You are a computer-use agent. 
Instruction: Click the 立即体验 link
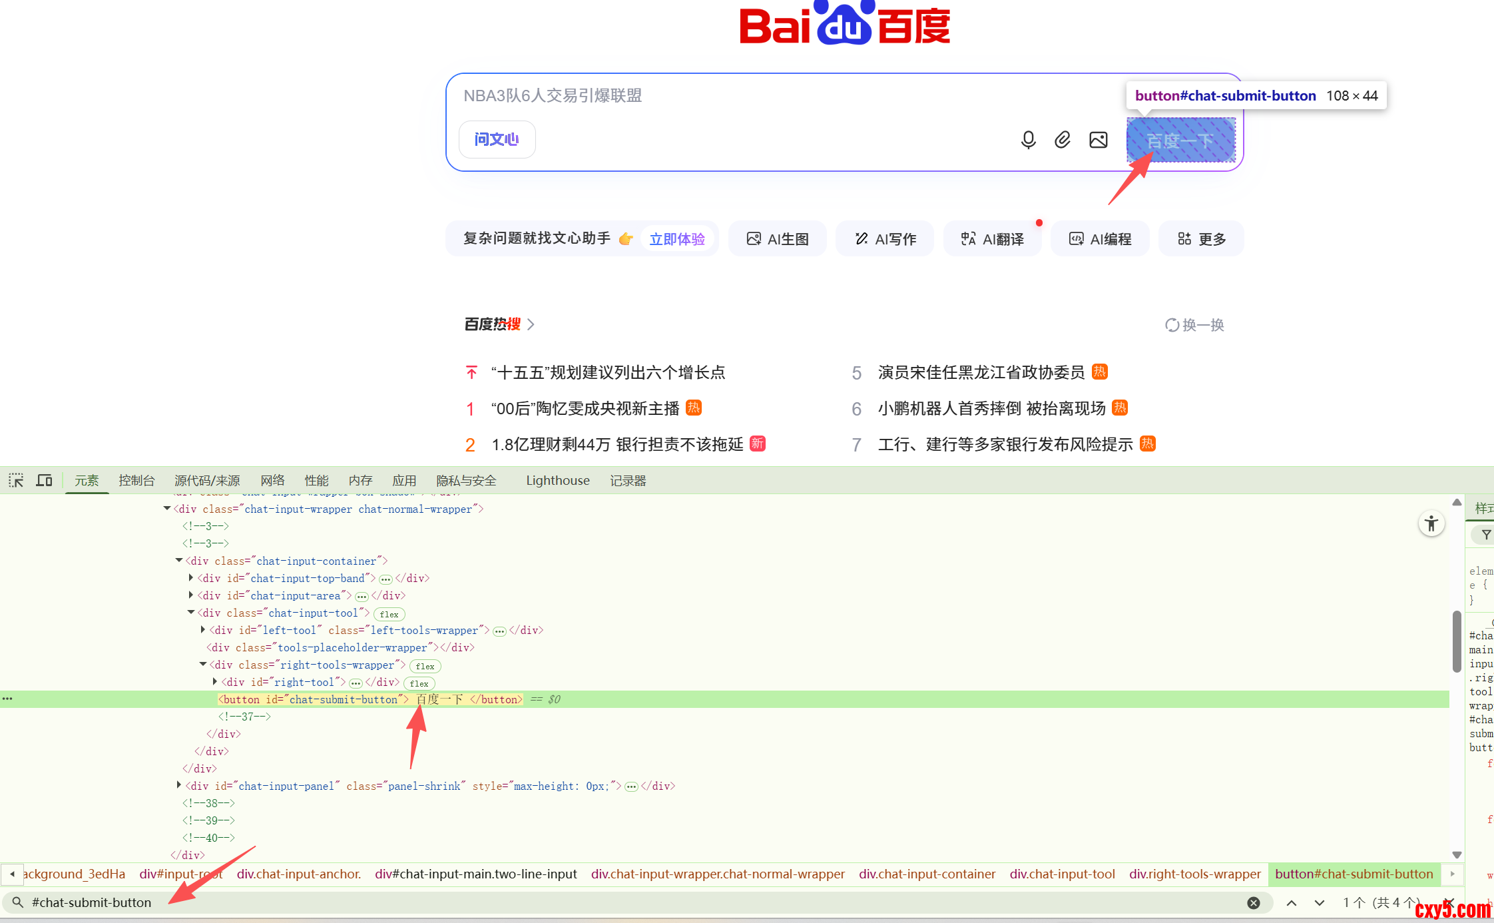pyautogui.click(x=676, y=239)
